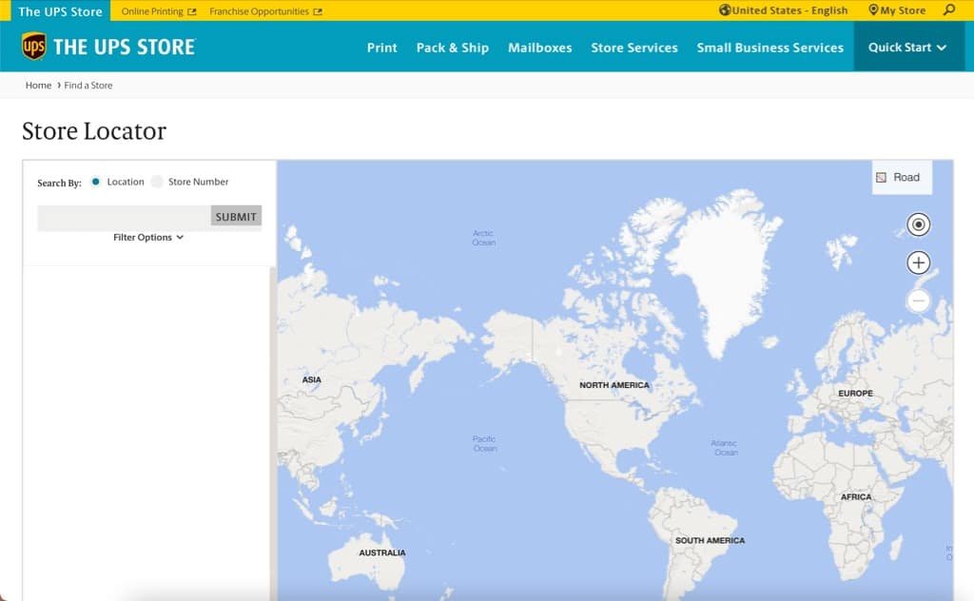Click the SOUTH AMERICA map label

click(x=710, y=540)
